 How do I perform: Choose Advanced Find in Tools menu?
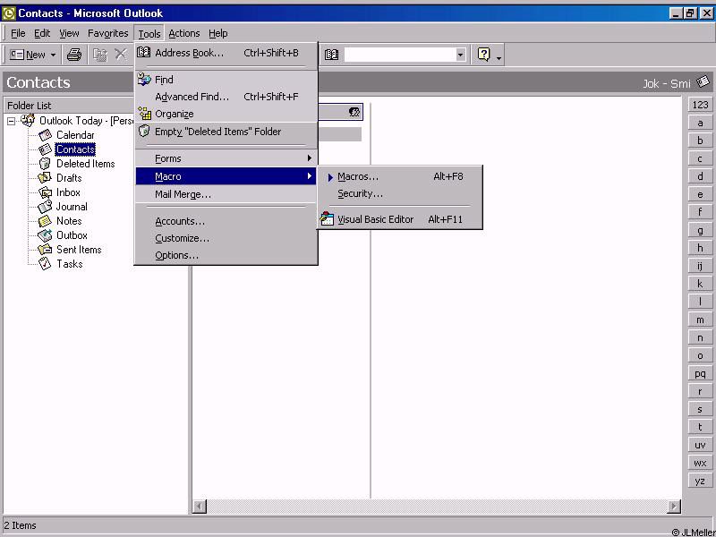pyautogui.click(x=226, y=97)
